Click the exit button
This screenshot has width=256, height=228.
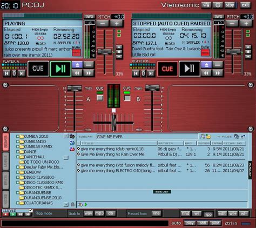coord(245,5)
